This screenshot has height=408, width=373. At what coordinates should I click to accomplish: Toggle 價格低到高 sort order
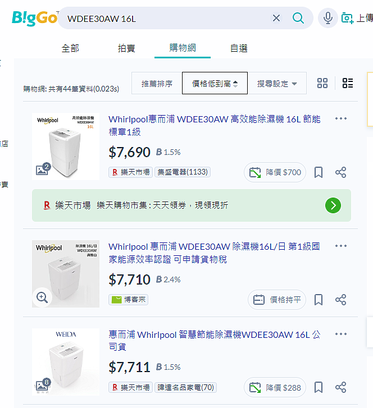coord(215,83)
